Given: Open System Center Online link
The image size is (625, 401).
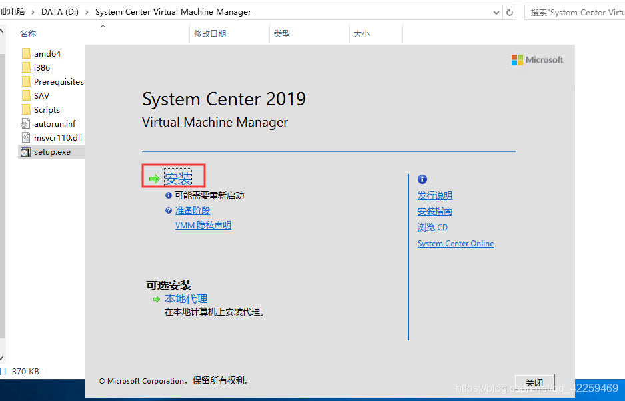Looking at the screenshot, I should pyautogui.click(x=456, y=244).
